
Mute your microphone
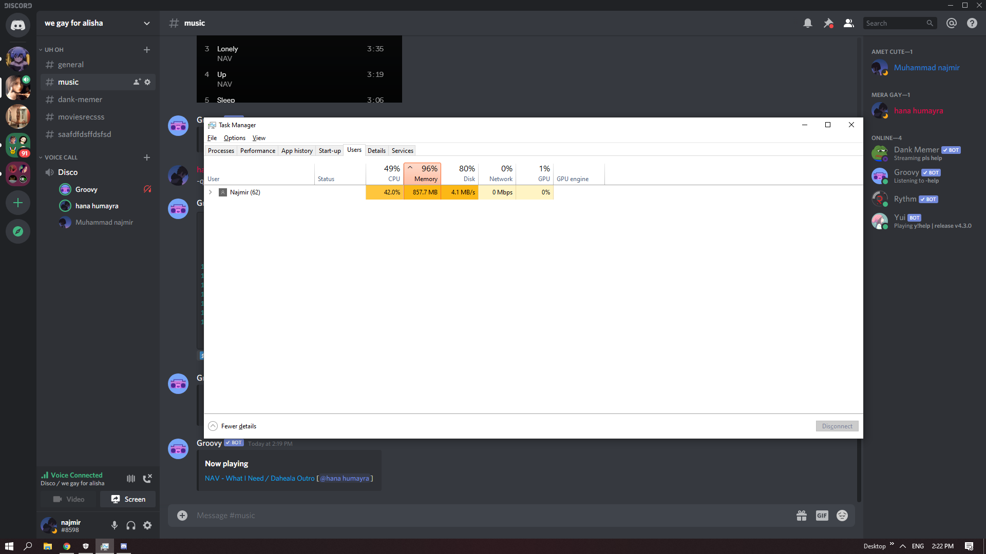point(115,525)
